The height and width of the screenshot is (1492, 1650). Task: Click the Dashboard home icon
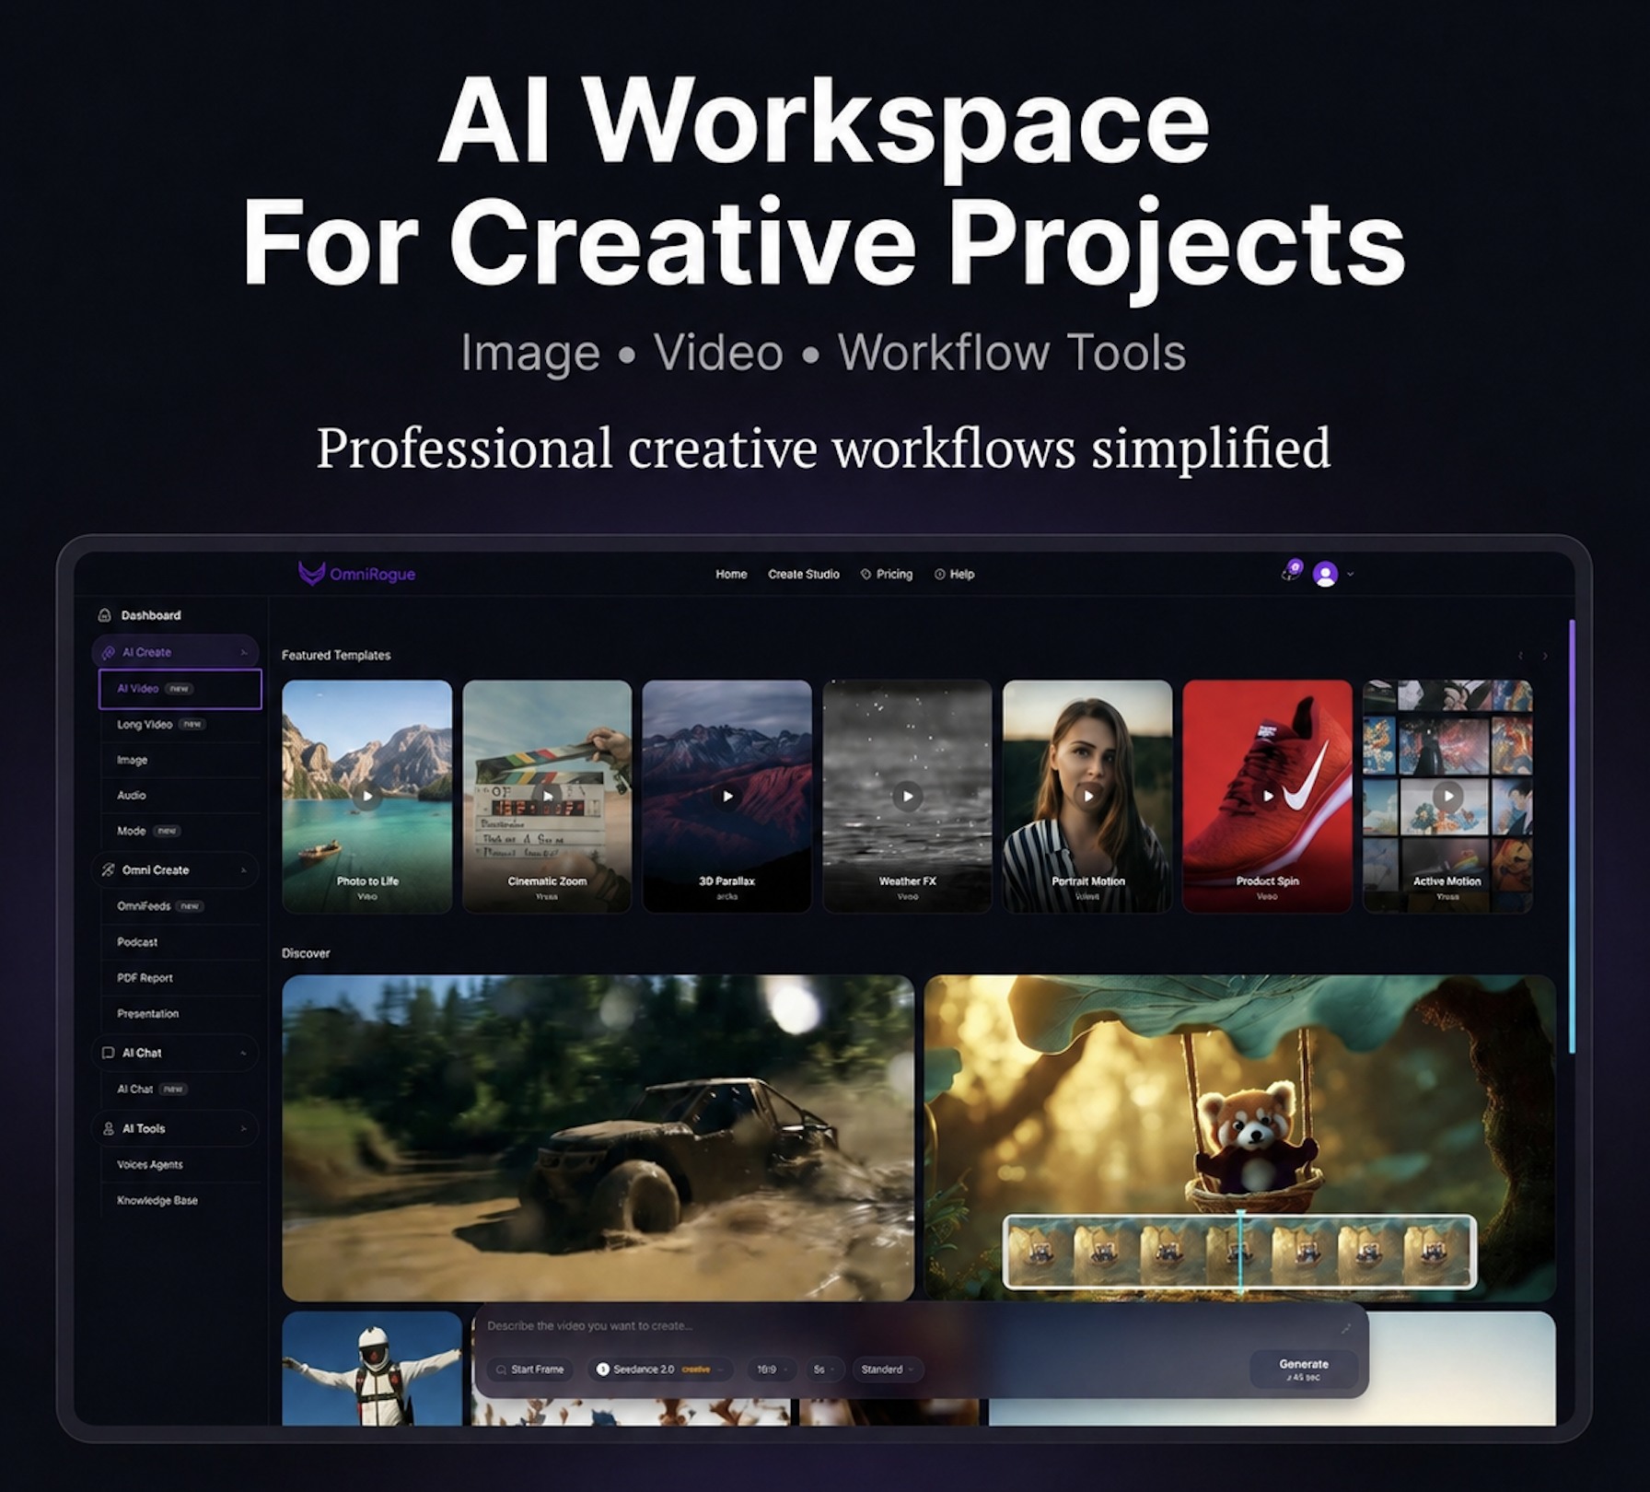coord(105,615)
